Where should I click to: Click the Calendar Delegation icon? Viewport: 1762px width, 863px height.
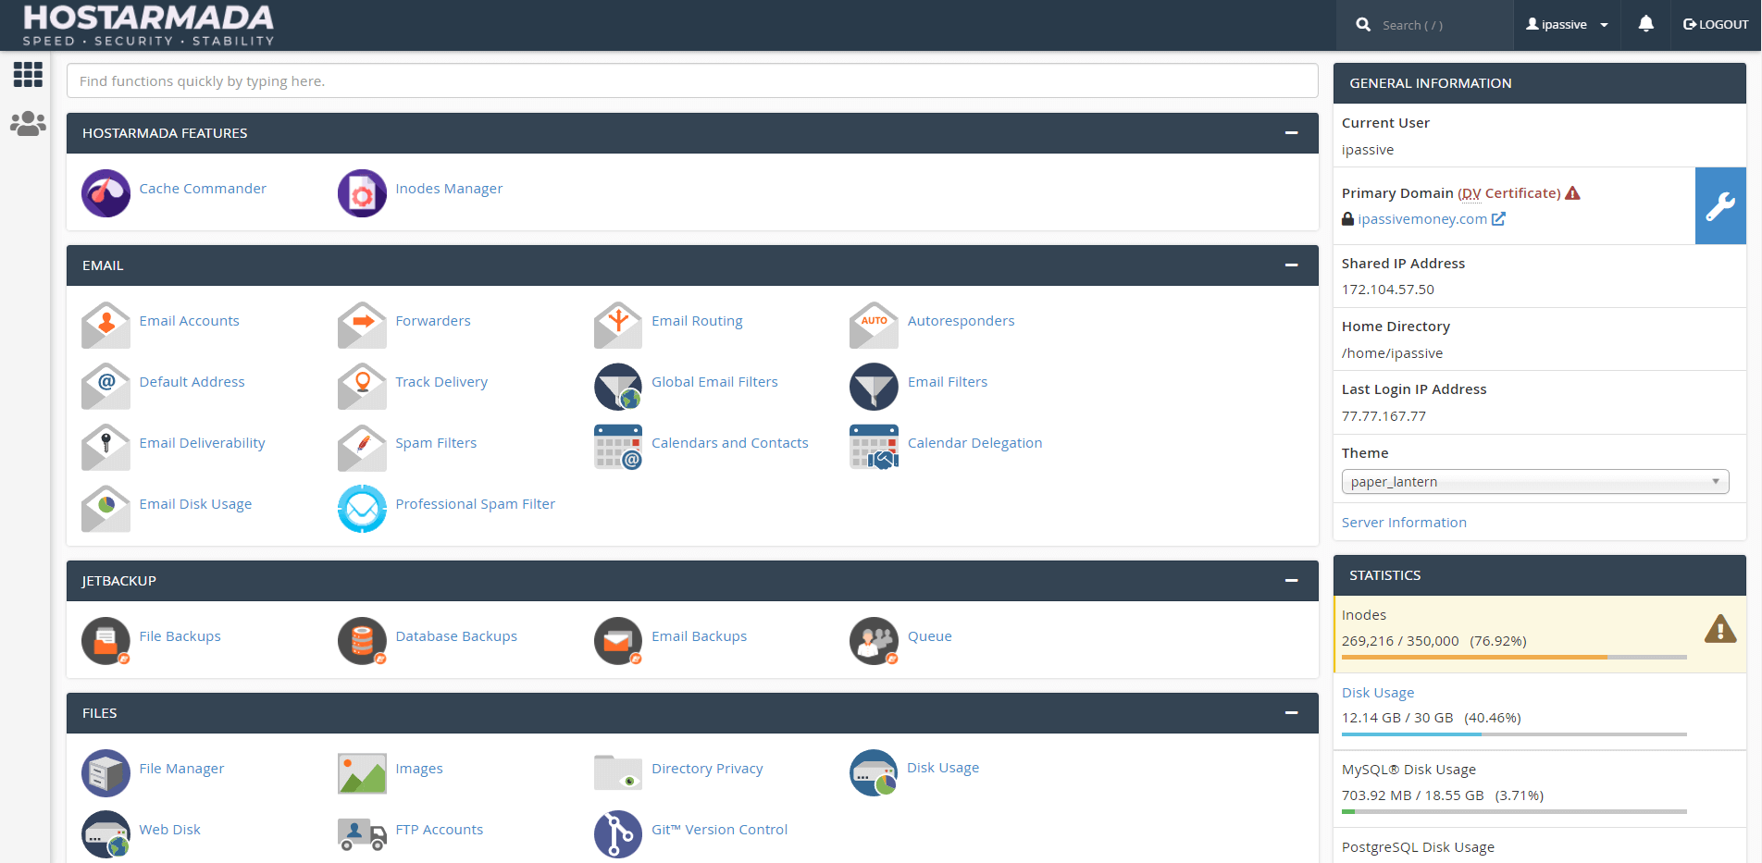(x=874, y=447)
